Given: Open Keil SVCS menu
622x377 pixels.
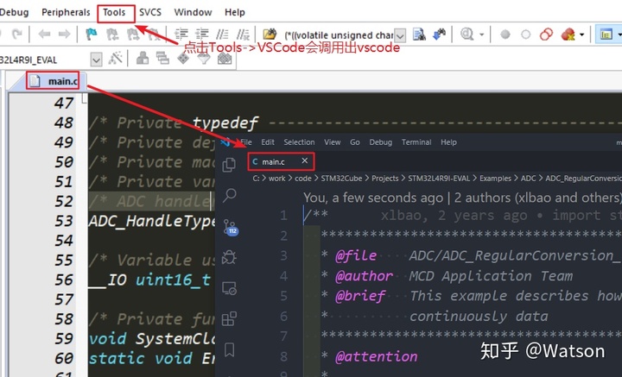Looking at the screenshot, I should [x=150, y=12].
